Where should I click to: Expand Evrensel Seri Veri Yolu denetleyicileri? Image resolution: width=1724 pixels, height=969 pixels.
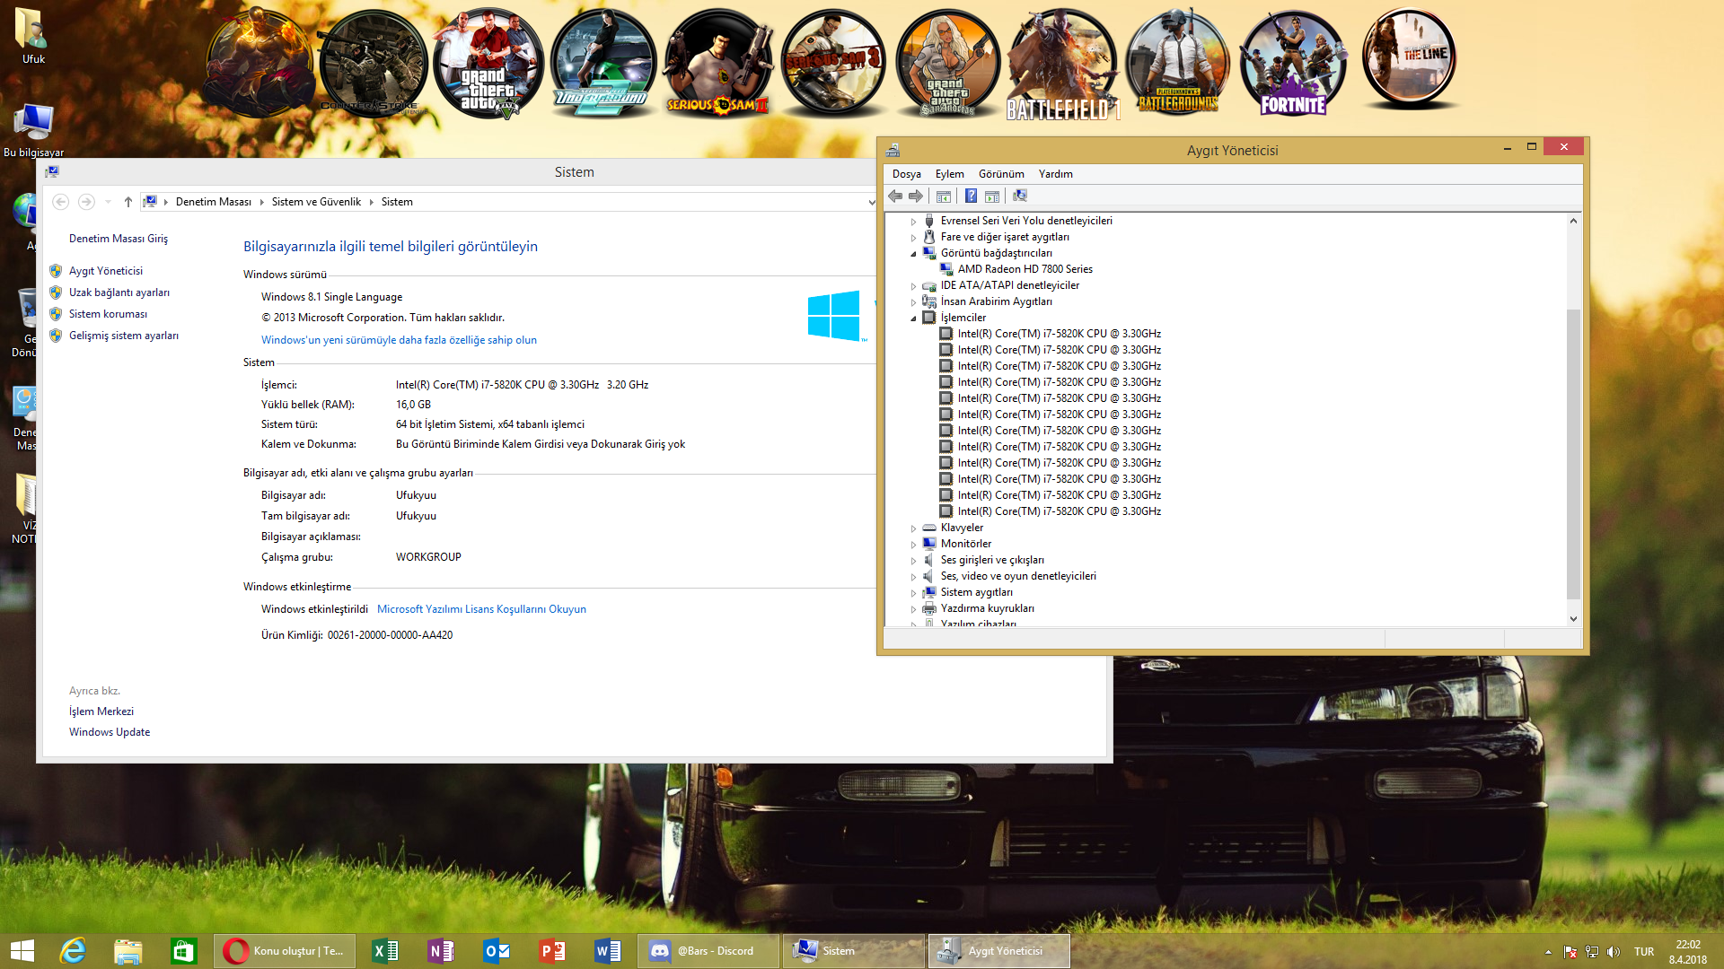point(913,221)
